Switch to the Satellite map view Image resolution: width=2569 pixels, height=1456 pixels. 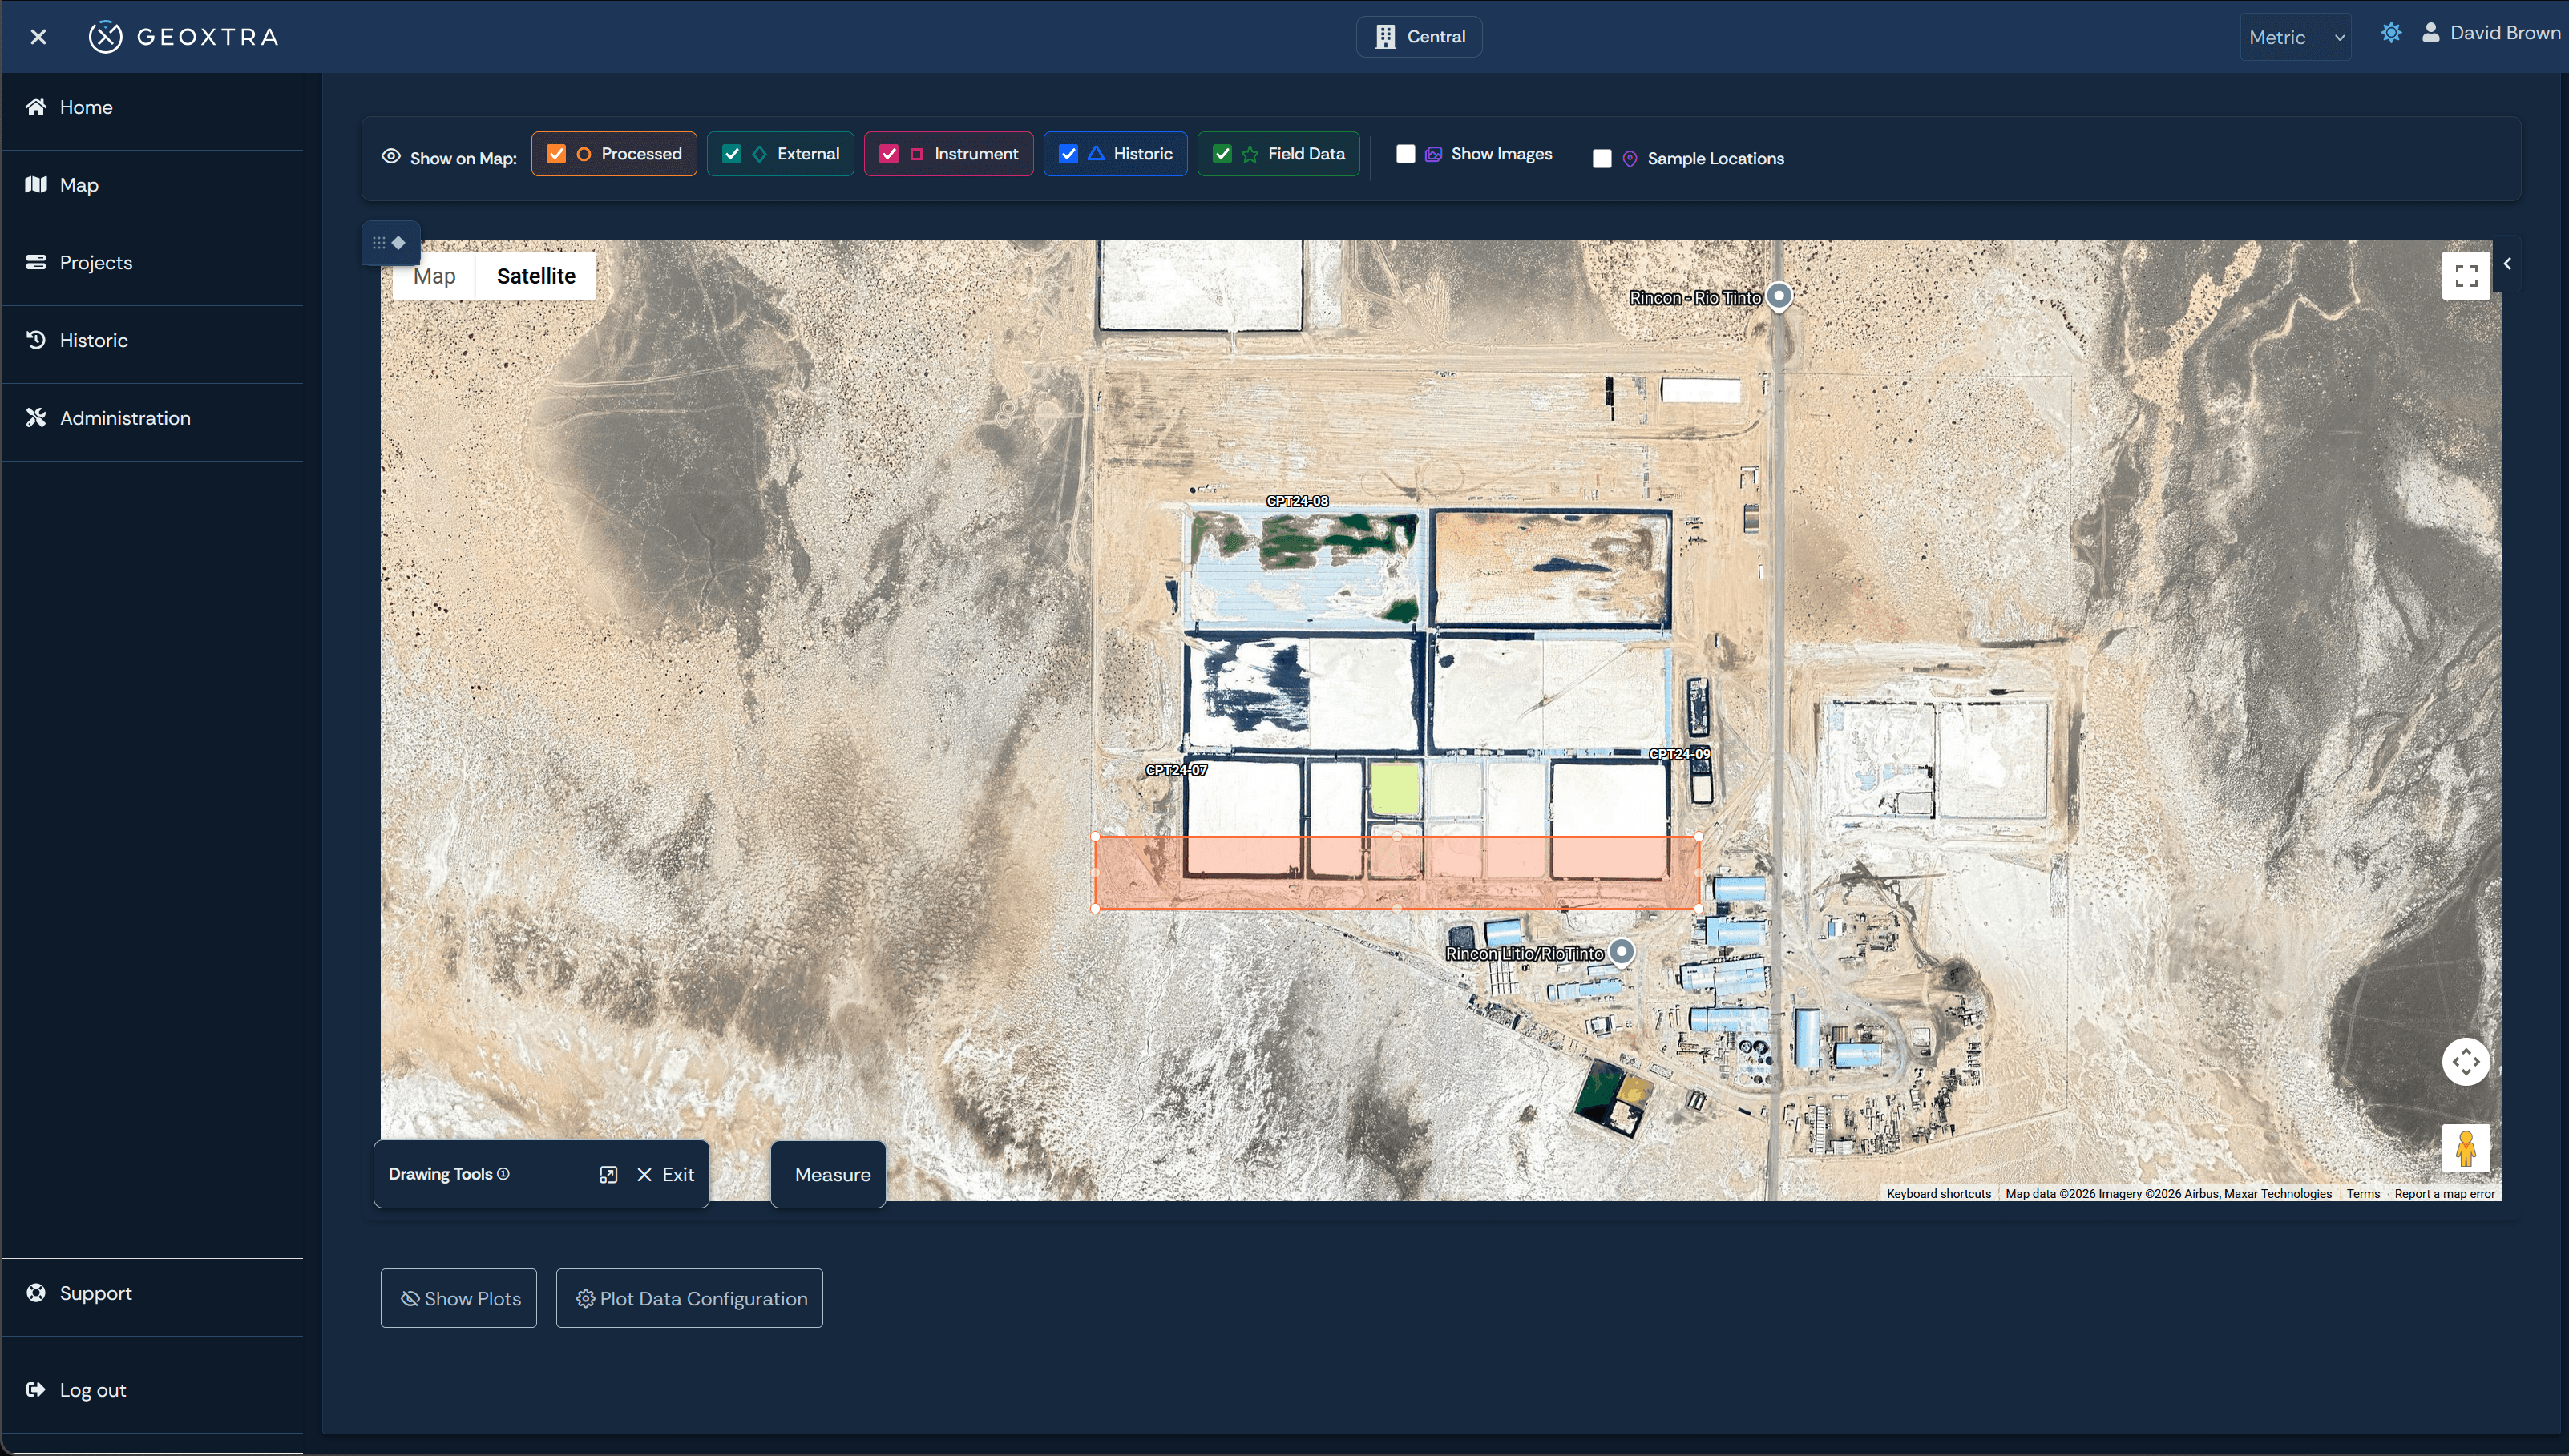[x=536, y=275]
